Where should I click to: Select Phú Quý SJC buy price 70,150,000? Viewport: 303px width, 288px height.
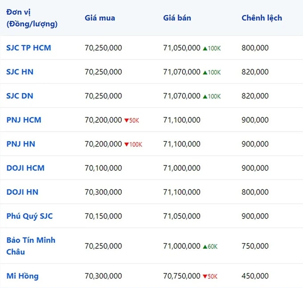pyautogui.click(x=103, y=216)
